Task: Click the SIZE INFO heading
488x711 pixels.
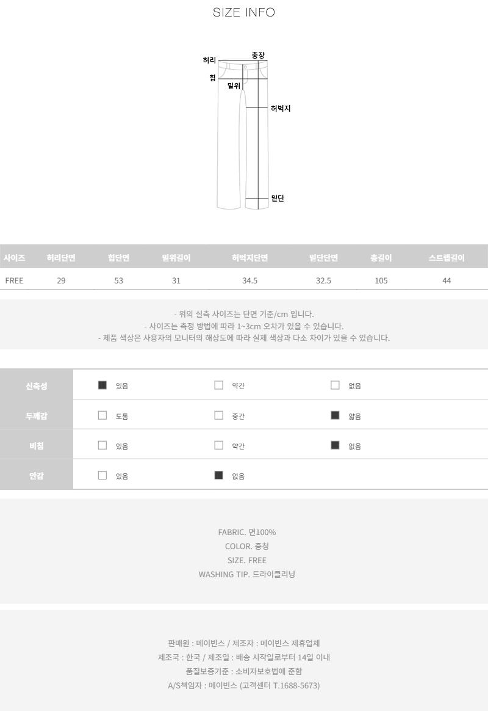Action: click(x=244, y=12)
